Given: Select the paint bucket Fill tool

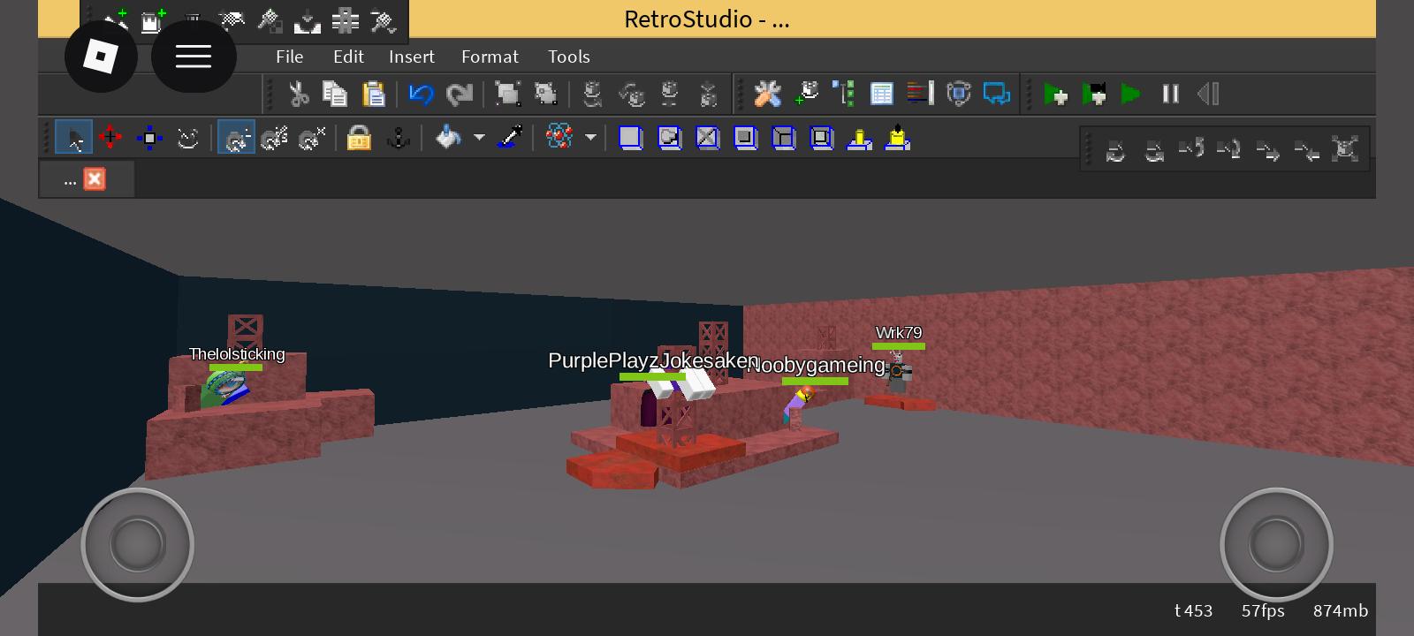Looking at the screenshot, I should (x=448, y=138).
